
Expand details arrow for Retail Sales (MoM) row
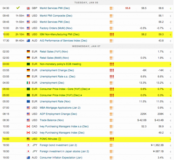170,58
